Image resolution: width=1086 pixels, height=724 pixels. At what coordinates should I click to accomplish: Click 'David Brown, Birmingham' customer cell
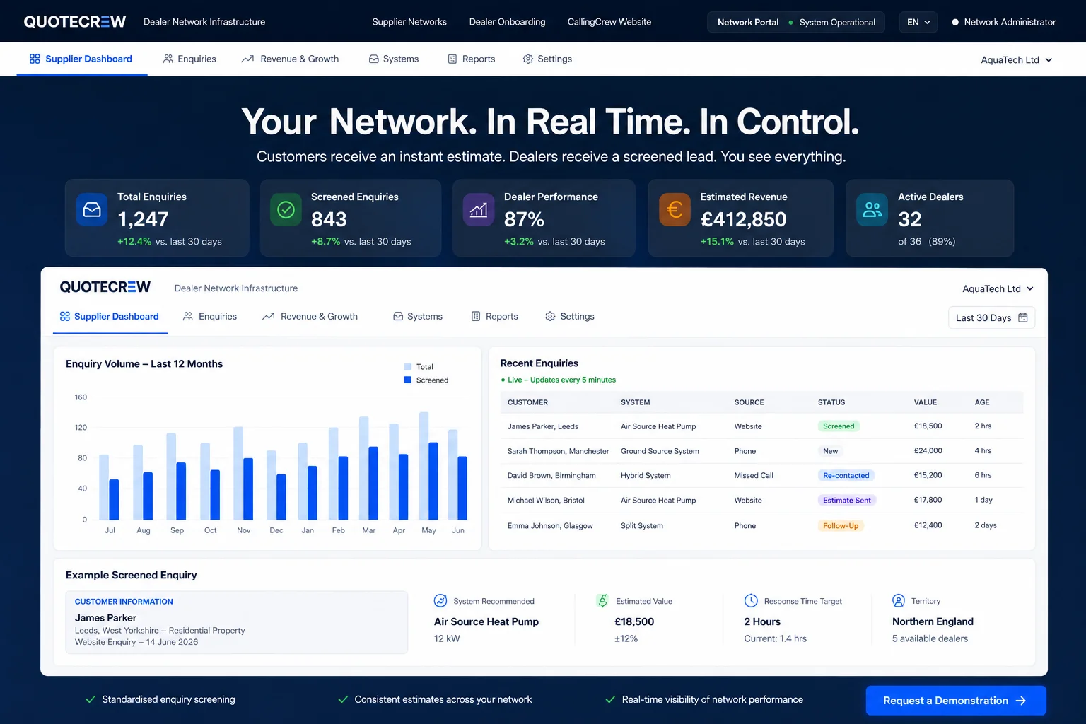click(x=551, y=475)
